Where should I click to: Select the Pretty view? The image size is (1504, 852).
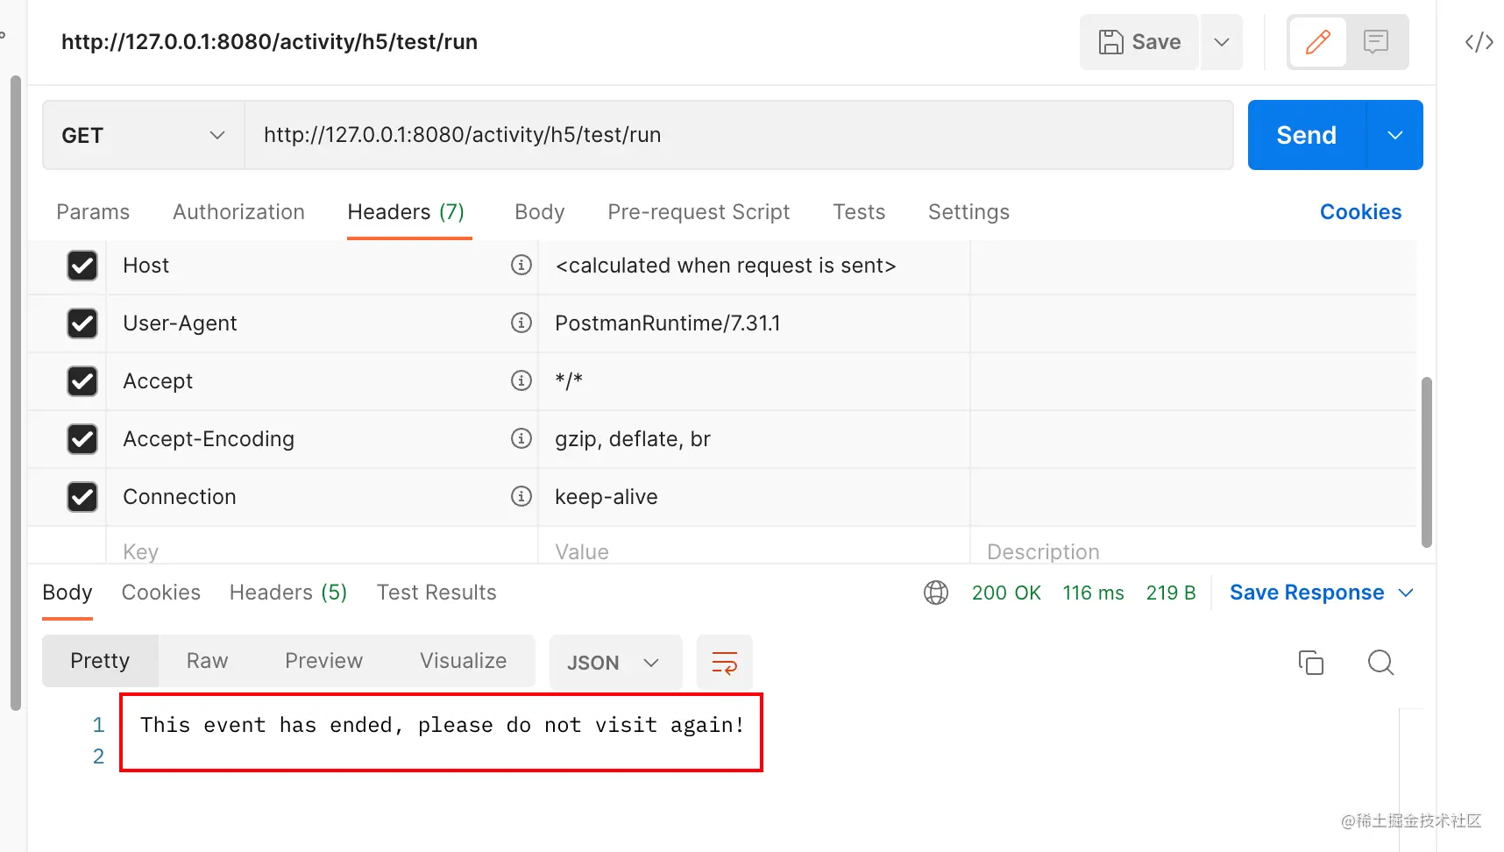[100, 661]
